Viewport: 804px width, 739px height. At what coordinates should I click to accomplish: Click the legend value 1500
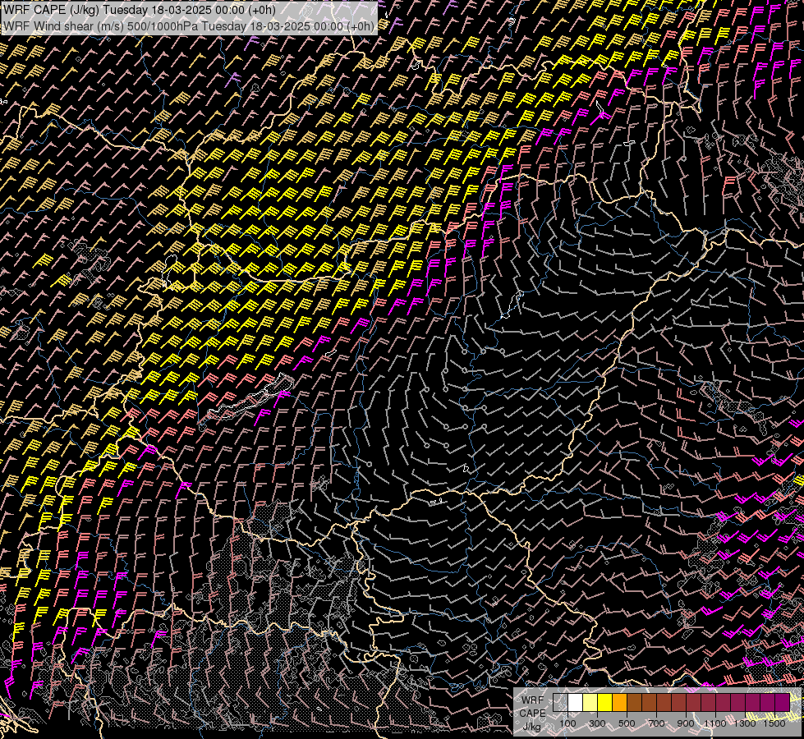[x=774, y=723]
